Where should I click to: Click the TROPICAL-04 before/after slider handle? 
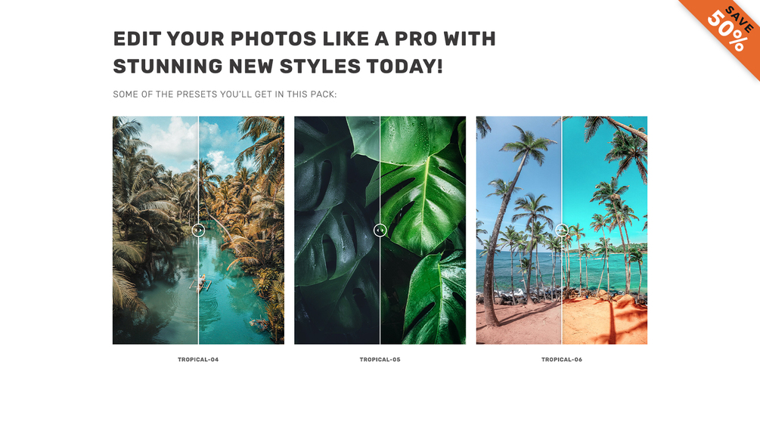point(198,230)
